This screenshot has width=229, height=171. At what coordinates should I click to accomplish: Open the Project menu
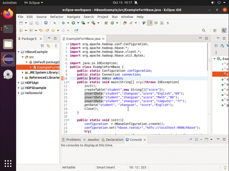[103, 17]
